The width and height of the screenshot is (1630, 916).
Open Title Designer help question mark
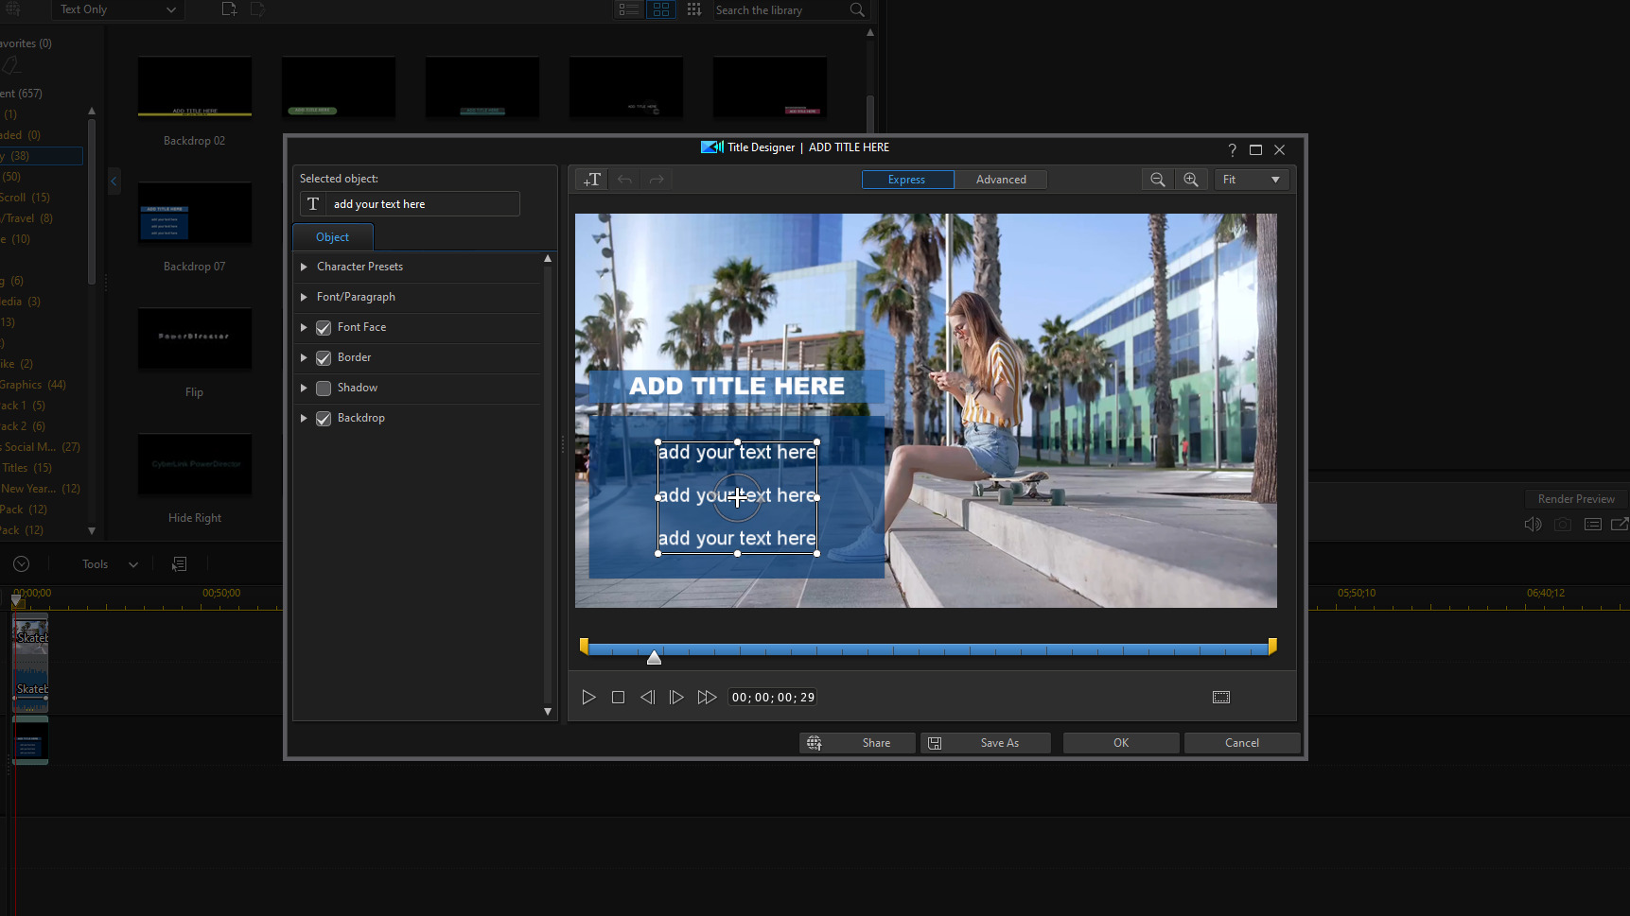click(1232, 150)
